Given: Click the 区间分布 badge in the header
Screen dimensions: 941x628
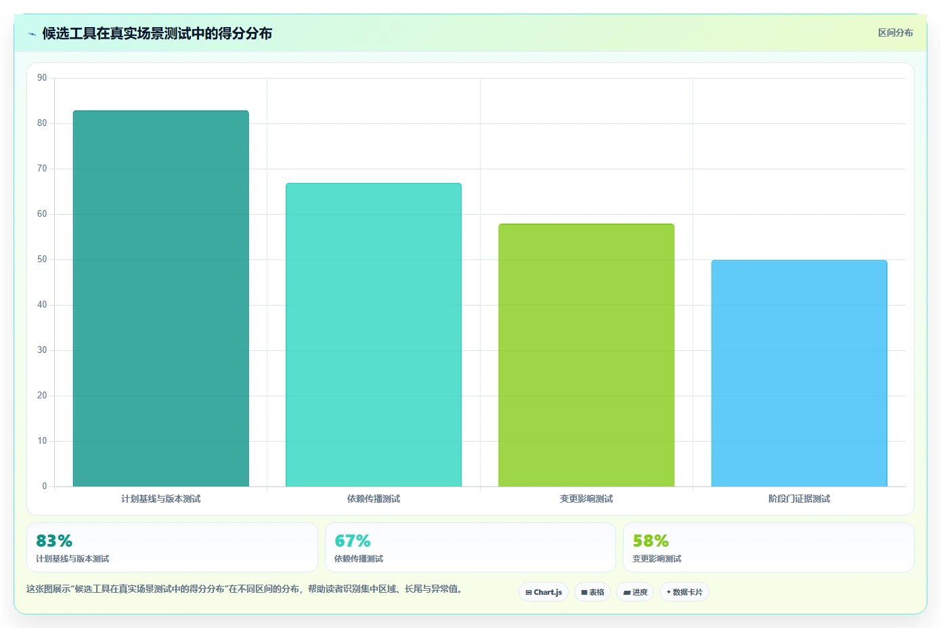Looking at the screenshot, I should (x=895, y=33).
